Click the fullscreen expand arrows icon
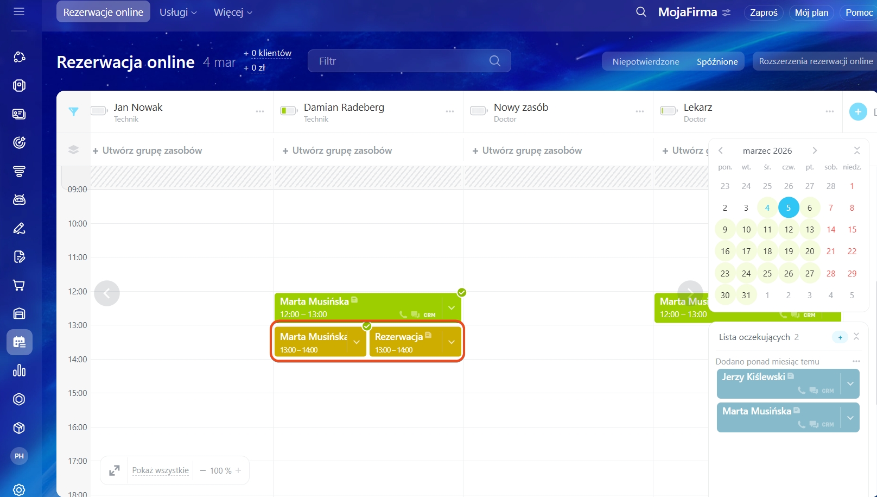The height and width of the screenshot is (497, 877). point(115,470)
